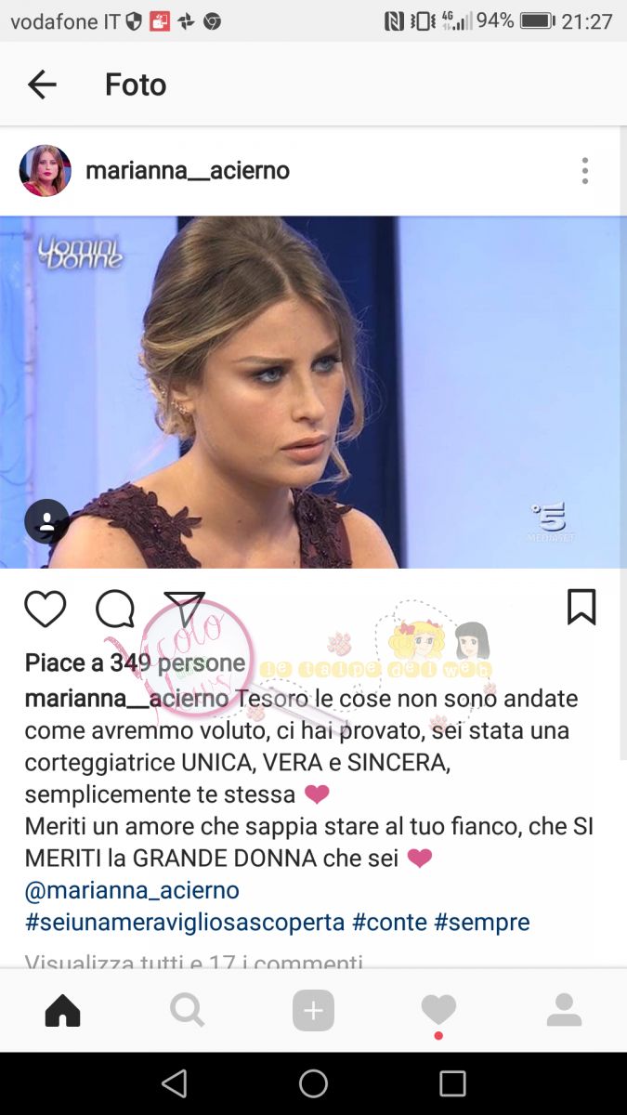
Task: Show tagged people icon on photo
Action: (46, 521)
